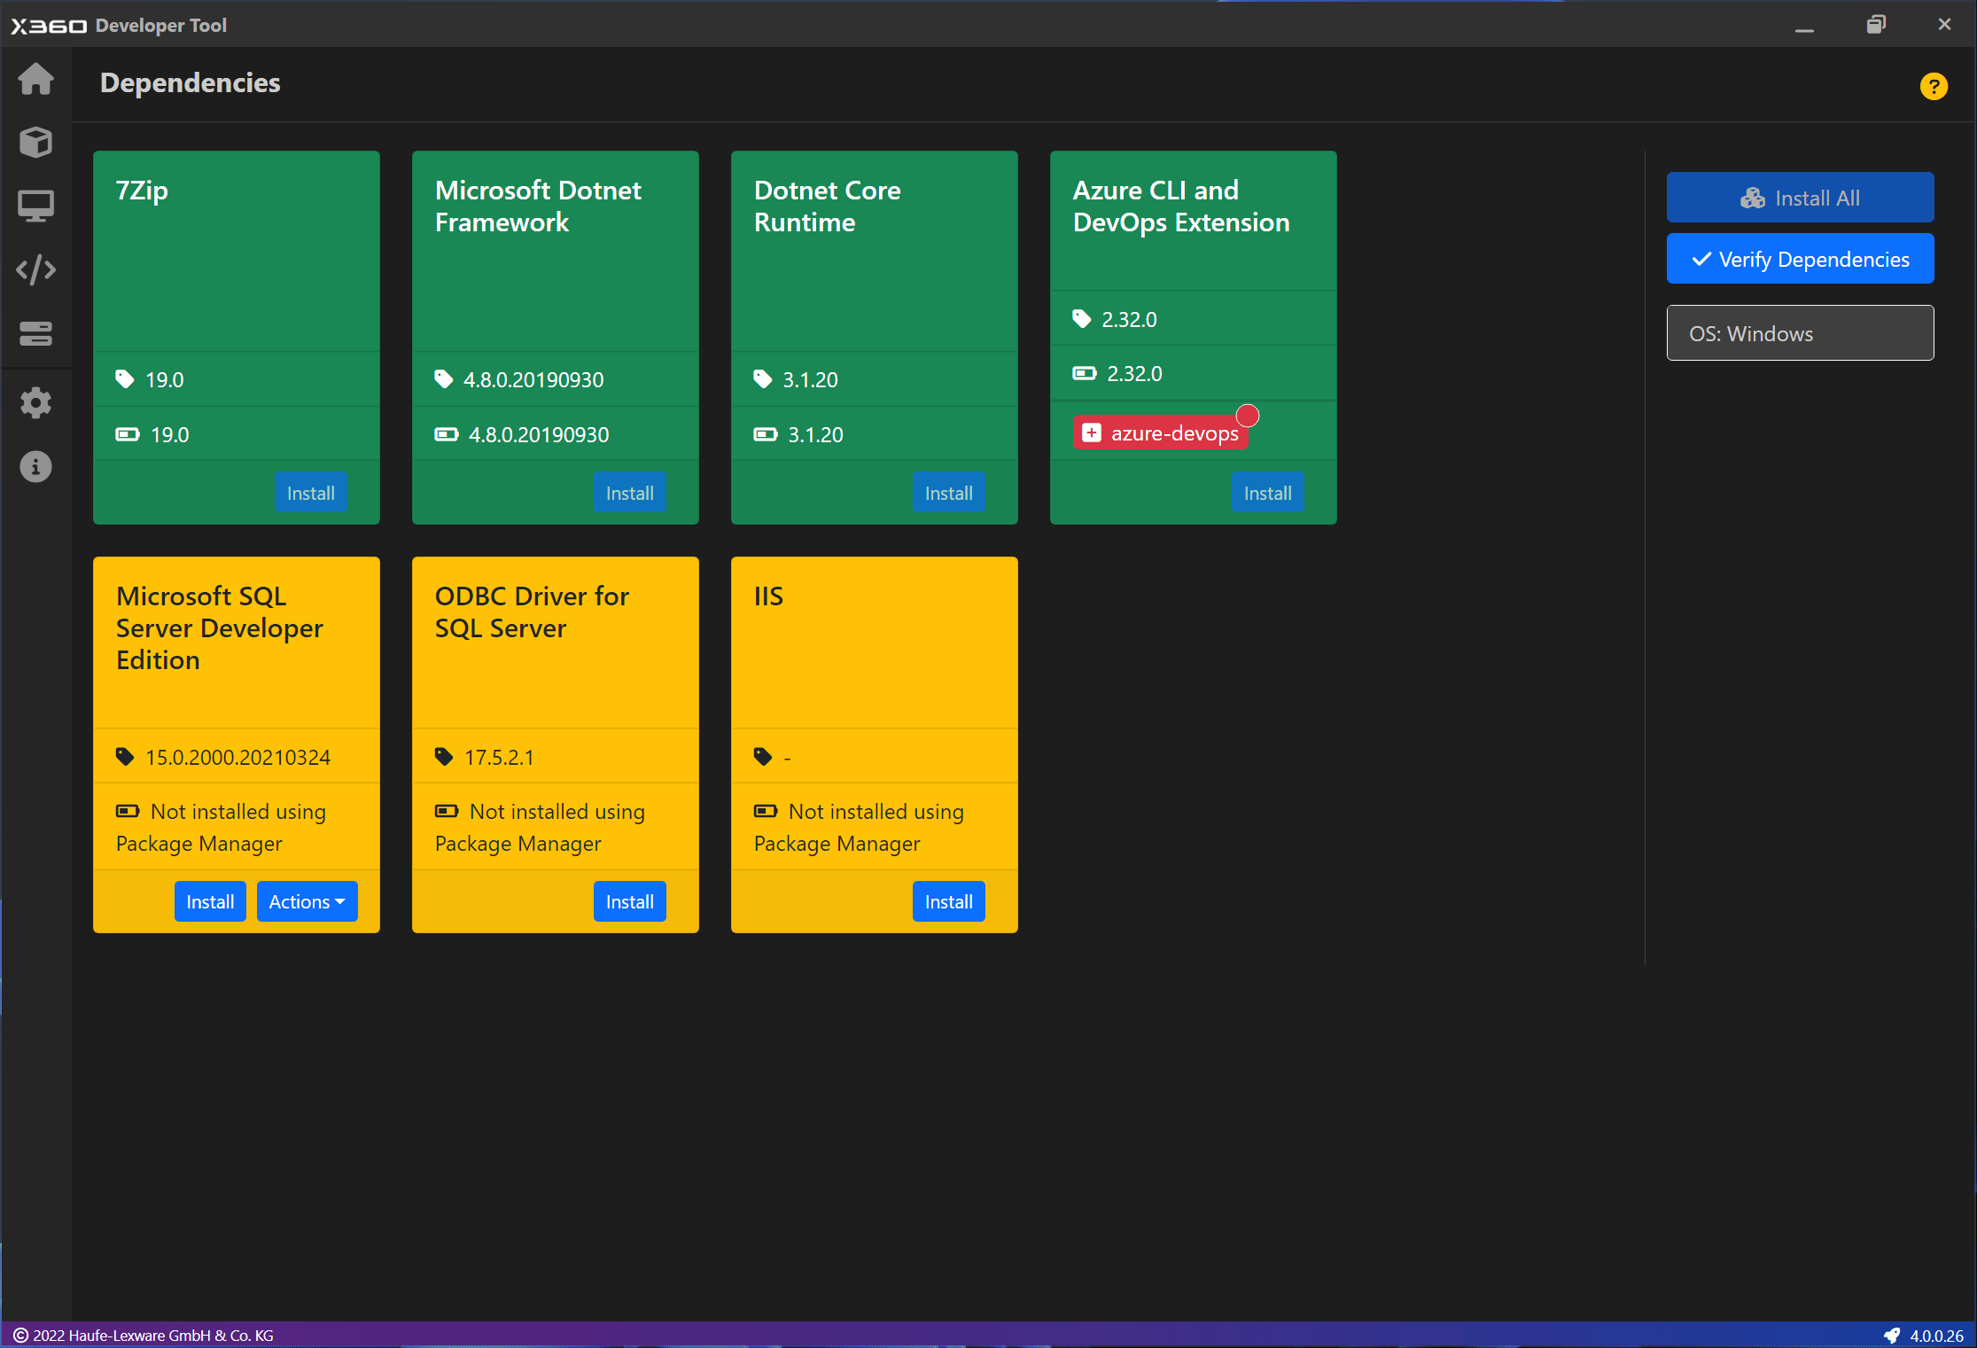Viewport: 1977px width, 1348px height.
Task: Click the Microsoft Dotnet Framework title
Action: pyautogui.click(x=538, y=206)
